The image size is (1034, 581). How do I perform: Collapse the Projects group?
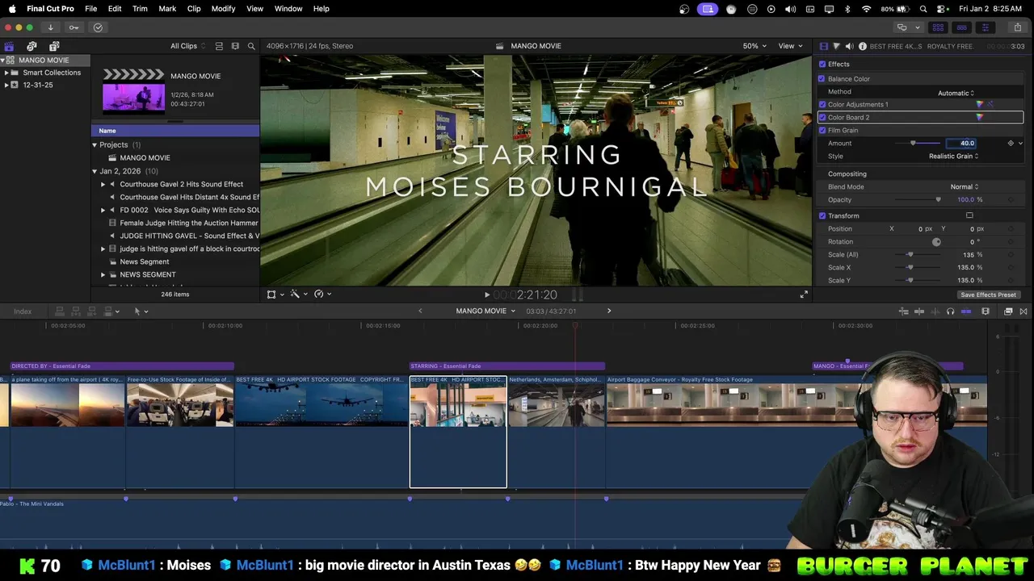(95, 145)
